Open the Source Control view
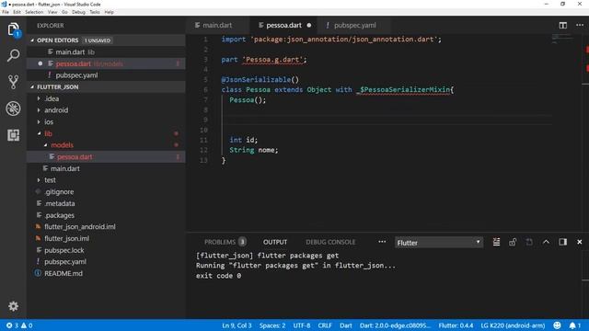Screen dimensions: 589x331 pos(13,82)
